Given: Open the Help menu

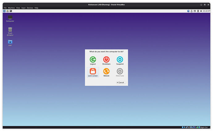Looking at the screenshot, I should 36,8.
